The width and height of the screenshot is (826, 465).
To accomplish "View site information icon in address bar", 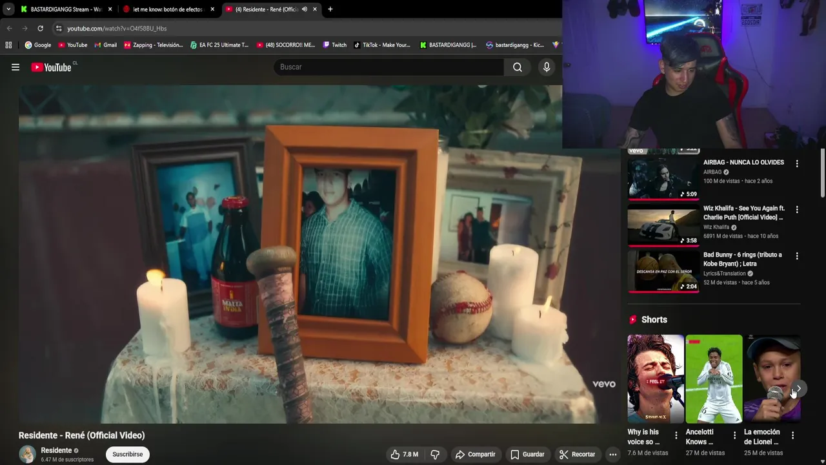I will click(x=59, y=28).
